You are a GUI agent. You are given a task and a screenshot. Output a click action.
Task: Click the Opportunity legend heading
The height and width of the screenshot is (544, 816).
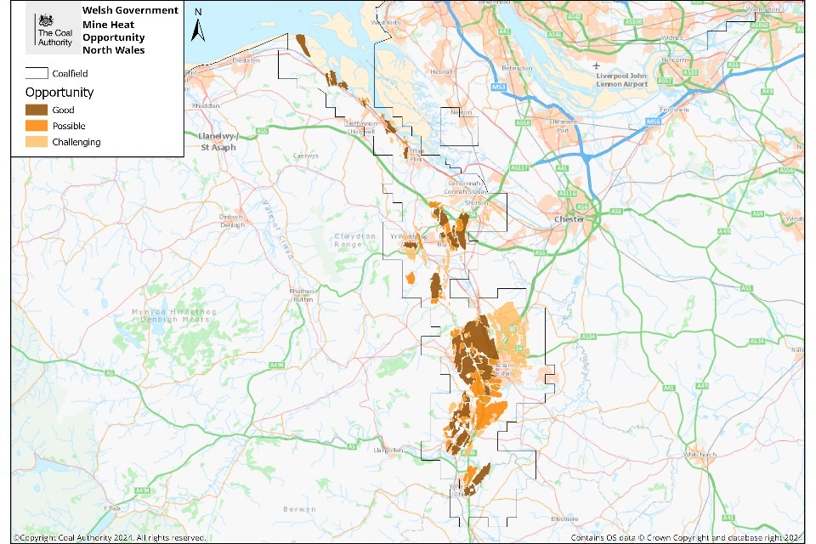59,92
